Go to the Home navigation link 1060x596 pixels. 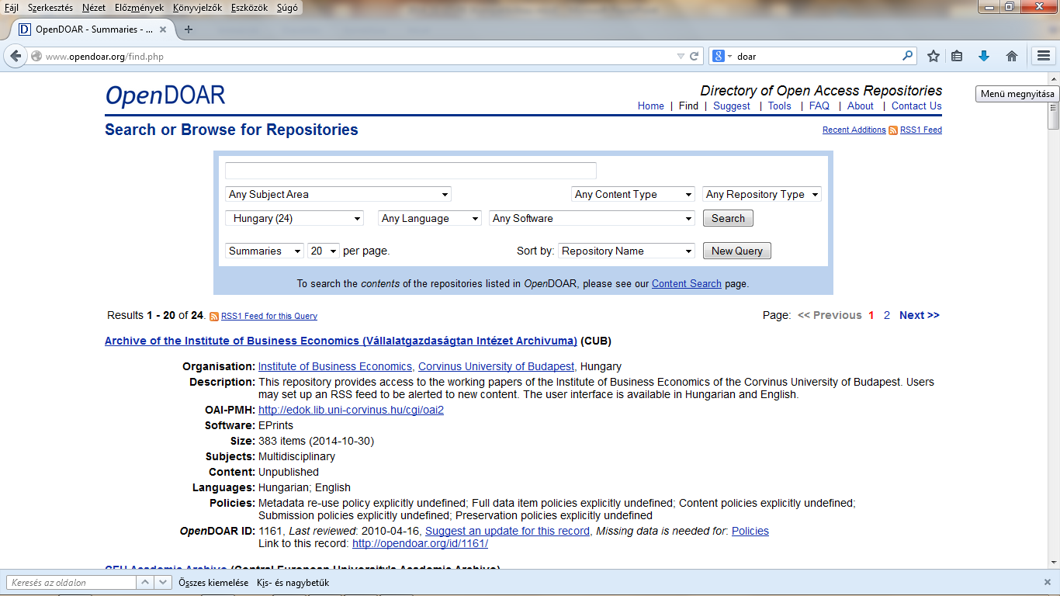click(651, 106)
